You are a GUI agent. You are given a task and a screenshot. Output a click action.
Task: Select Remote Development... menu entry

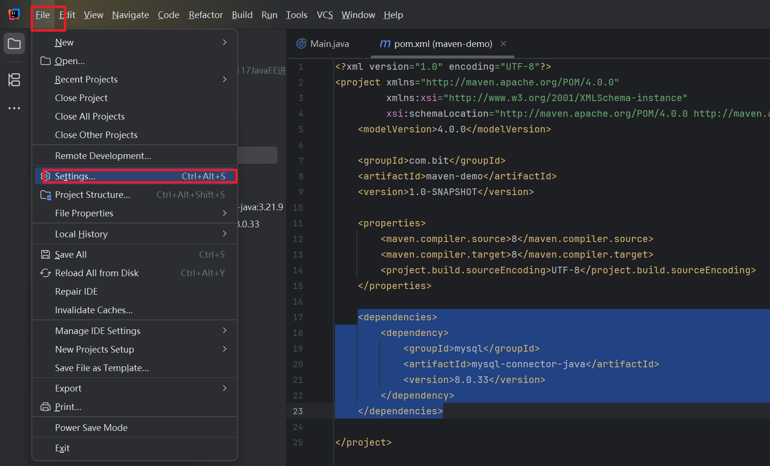[x=135, y=156]
